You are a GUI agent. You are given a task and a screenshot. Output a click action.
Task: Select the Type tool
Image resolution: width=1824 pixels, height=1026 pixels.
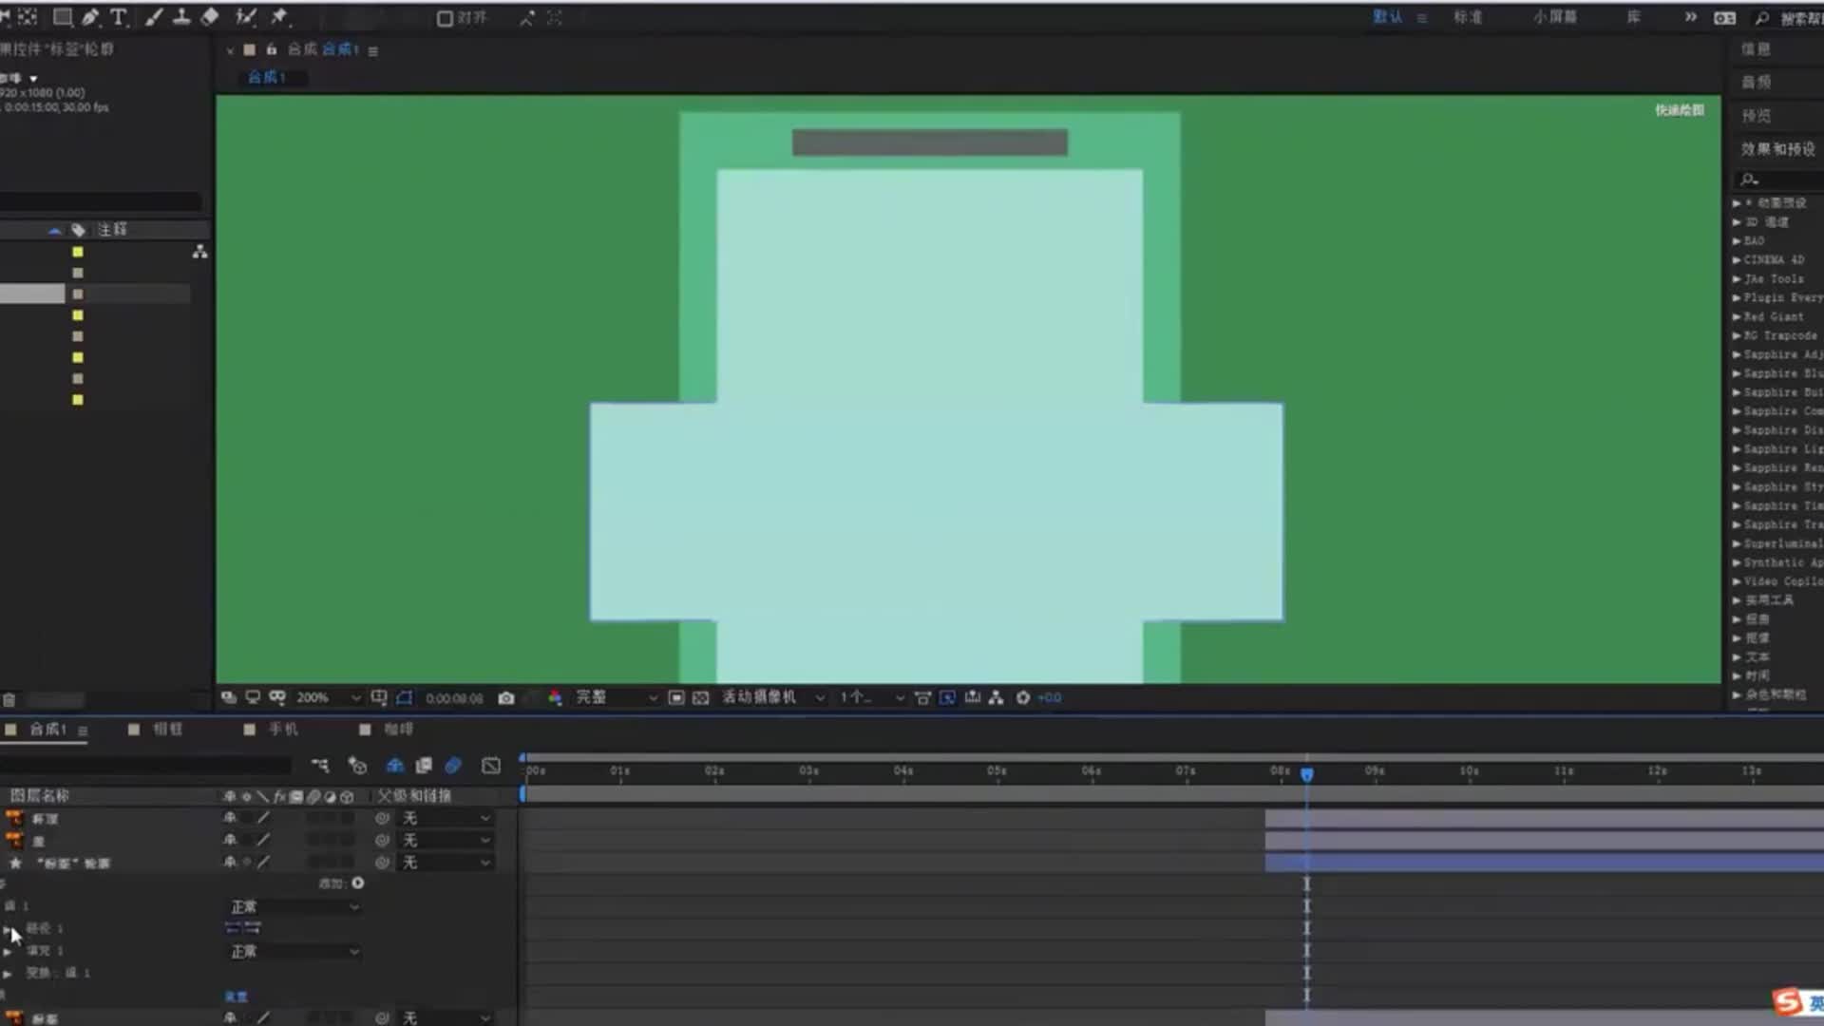point(119,17)
